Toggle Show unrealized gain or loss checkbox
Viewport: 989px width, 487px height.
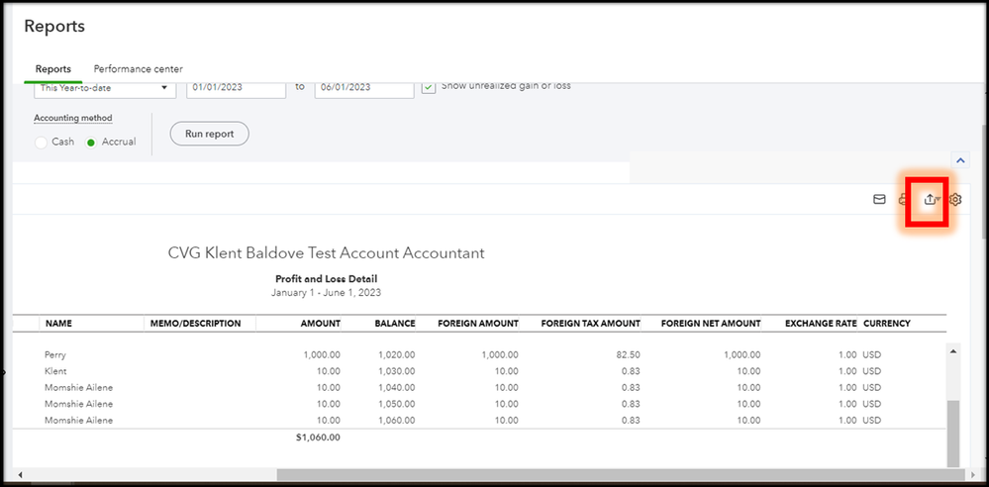(x=428, y=87)
